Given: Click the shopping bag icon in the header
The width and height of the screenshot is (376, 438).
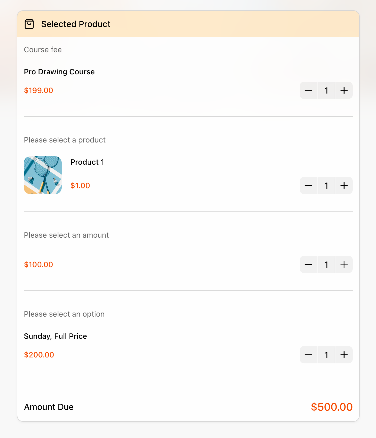Looking at the screenshot, I should (x=29, y=24).
